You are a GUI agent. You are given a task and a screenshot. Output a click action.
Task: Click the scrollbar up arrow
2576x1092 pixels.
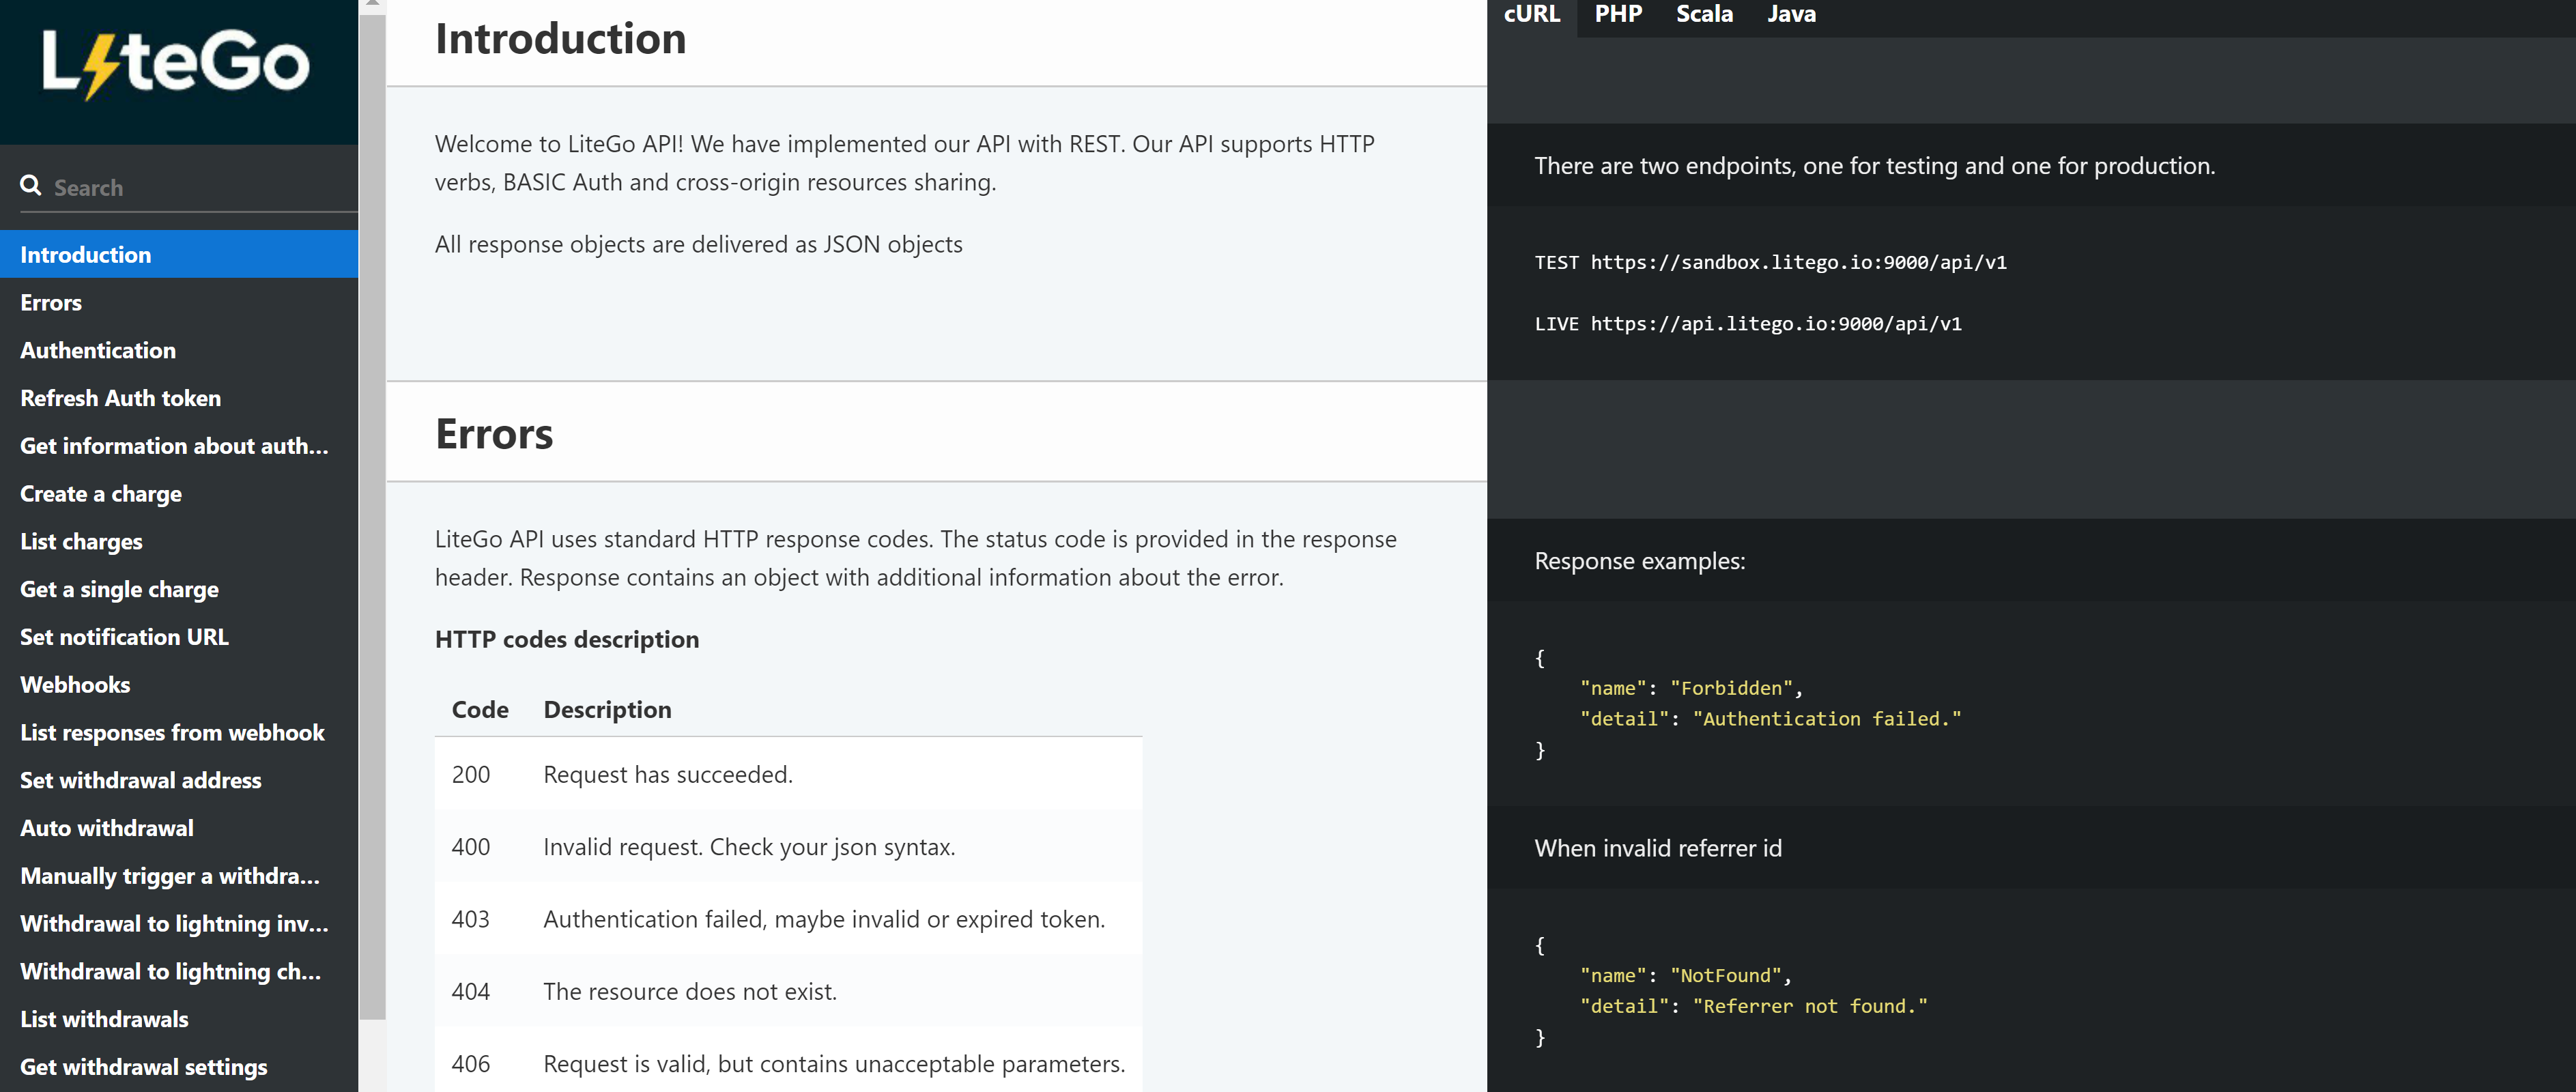tap(372, 5)
